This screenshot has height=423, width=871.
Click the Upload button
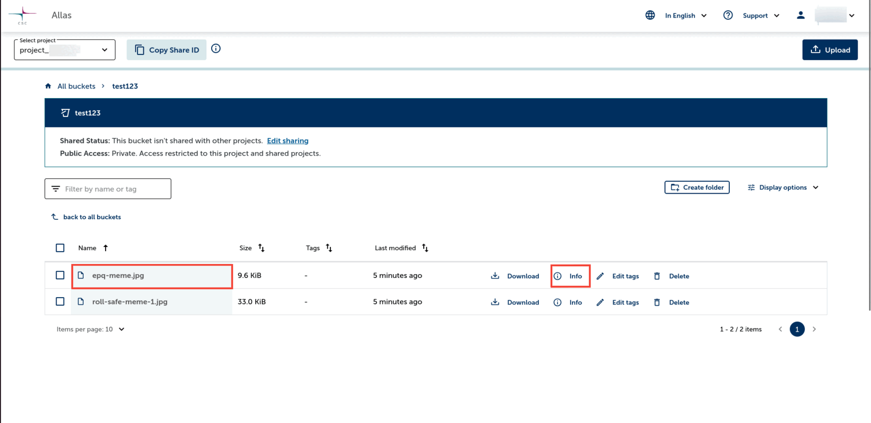[x=829, y=50]
